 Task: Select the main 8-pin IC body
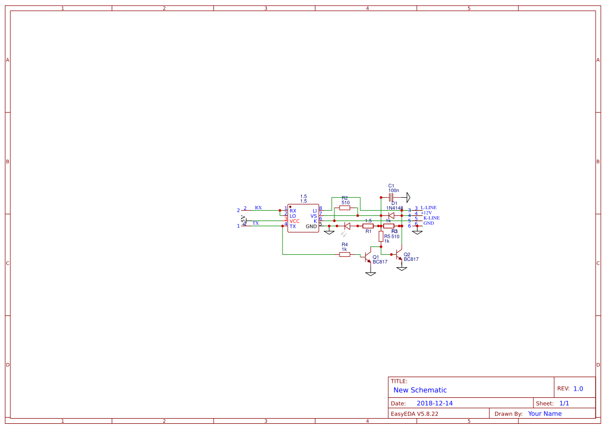click(304, 217)
